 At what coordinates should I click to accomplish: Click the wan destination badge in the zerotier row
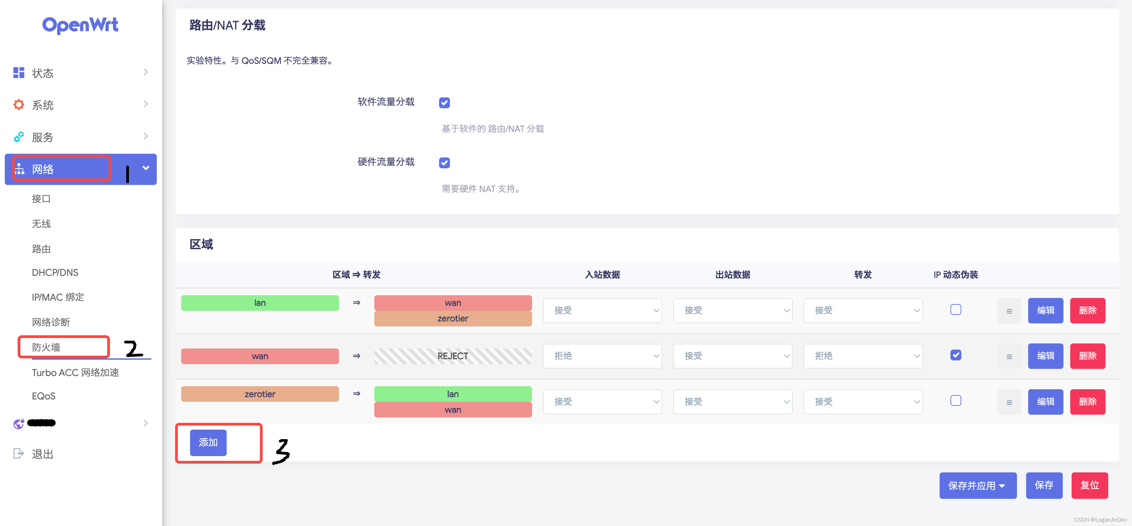tap(453, 410)
